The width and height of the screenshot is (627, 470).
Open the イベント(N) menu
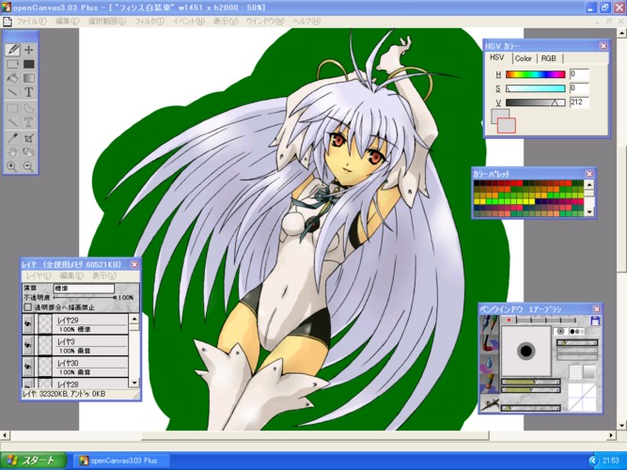(188, 22)
